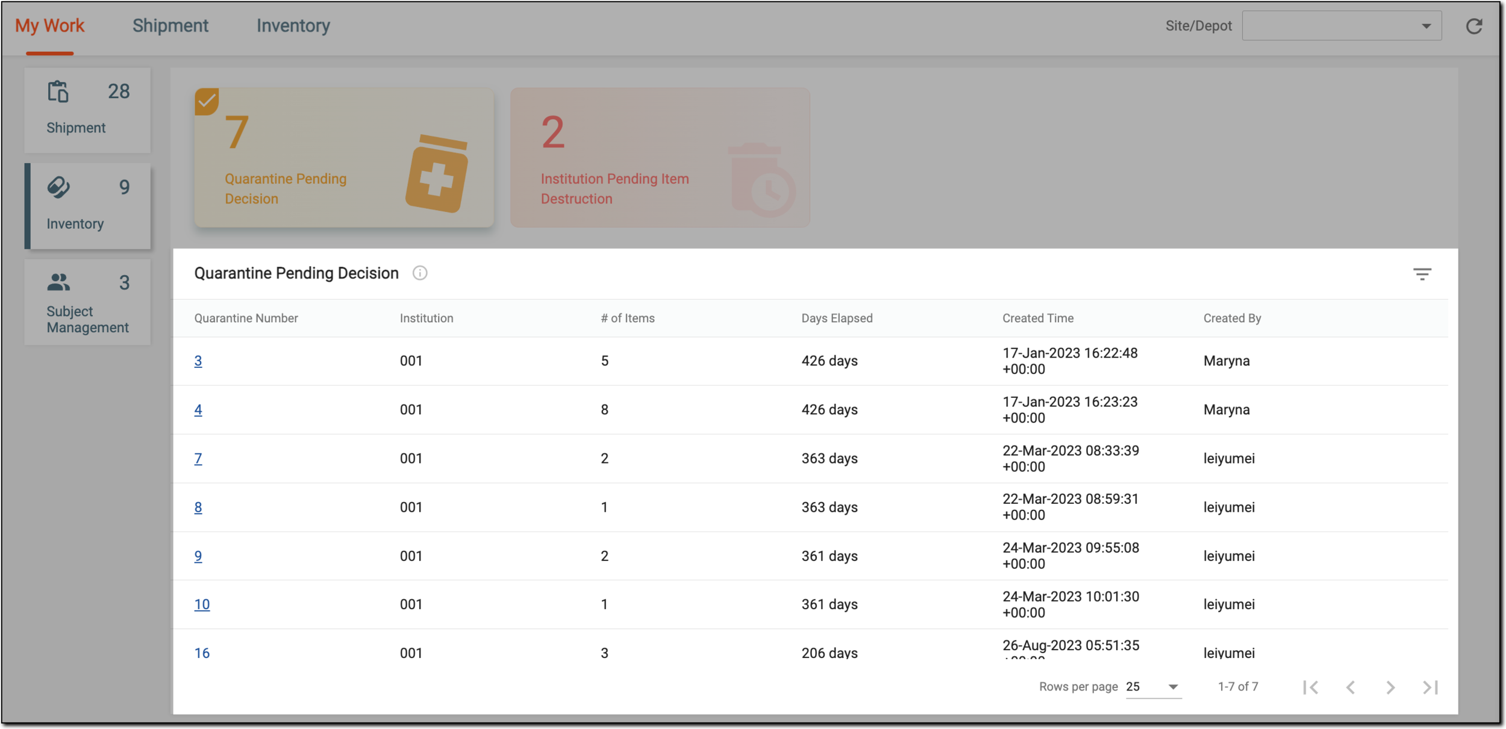Screen dimensions: 1506x729
Task: Click the 22-Mar-2023 08:33:39 created time
Action: (x=1070, y=458)
